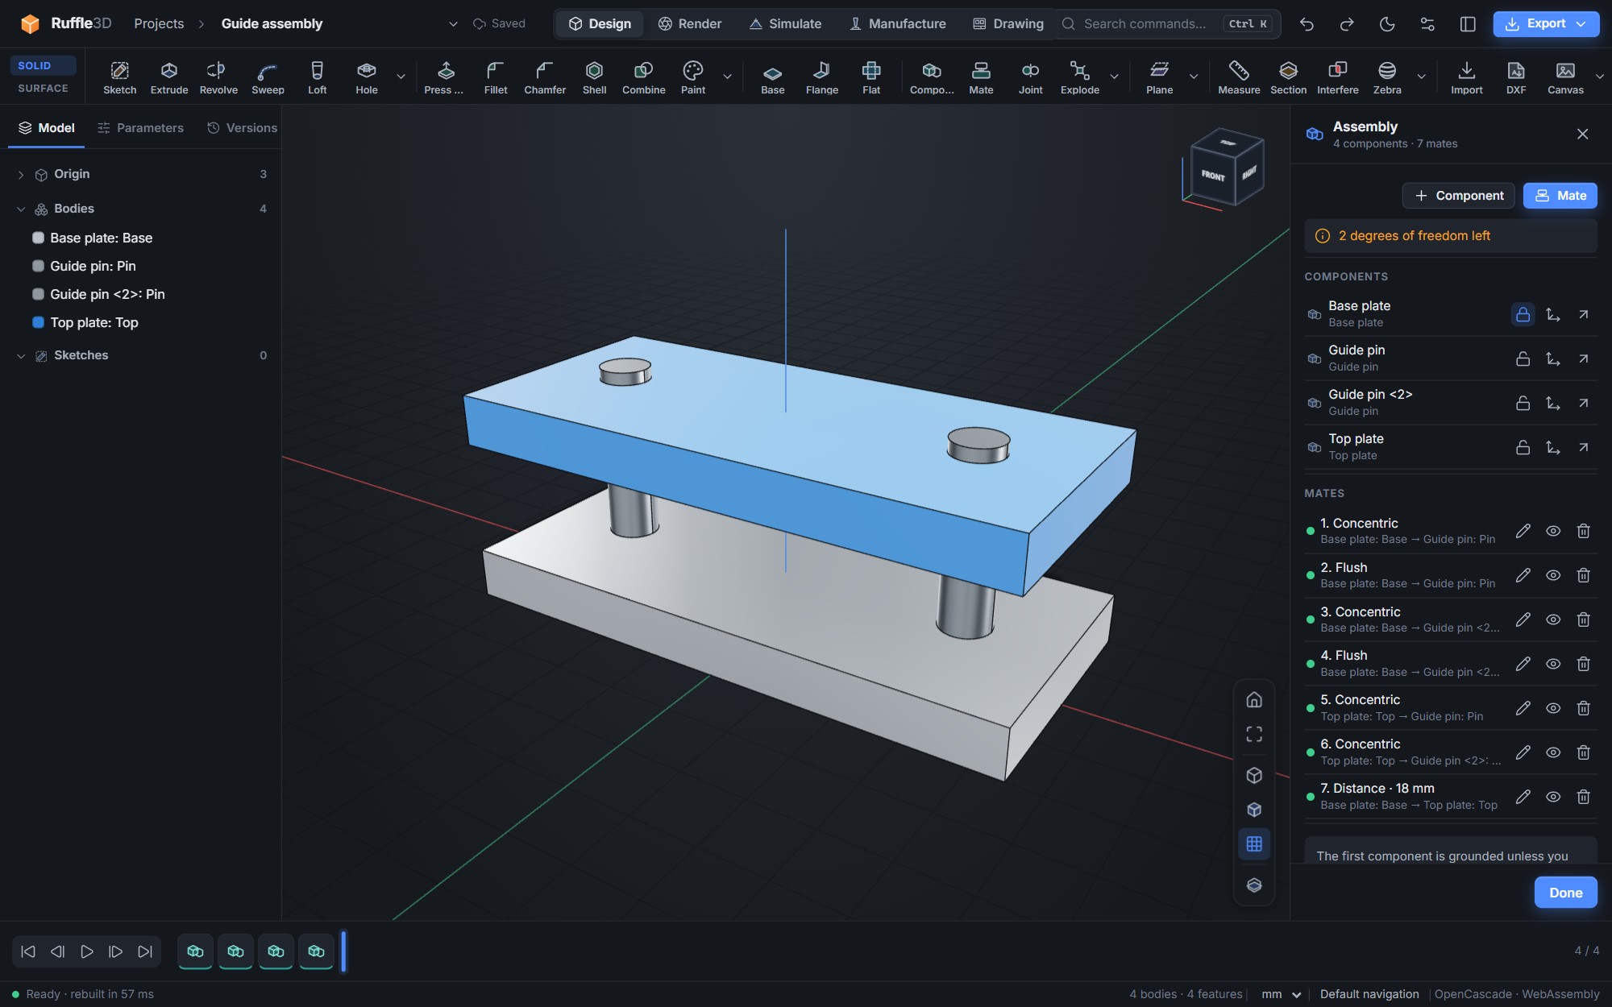
Task: Activate the Explode tool
Action: point(1079,78)
